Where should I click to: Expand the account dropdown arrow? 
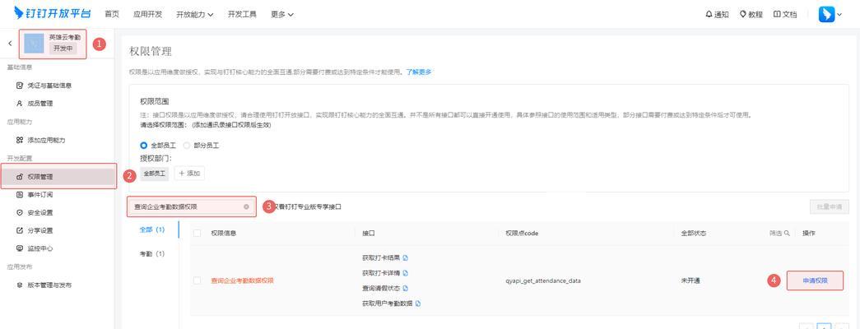[839, 15]
